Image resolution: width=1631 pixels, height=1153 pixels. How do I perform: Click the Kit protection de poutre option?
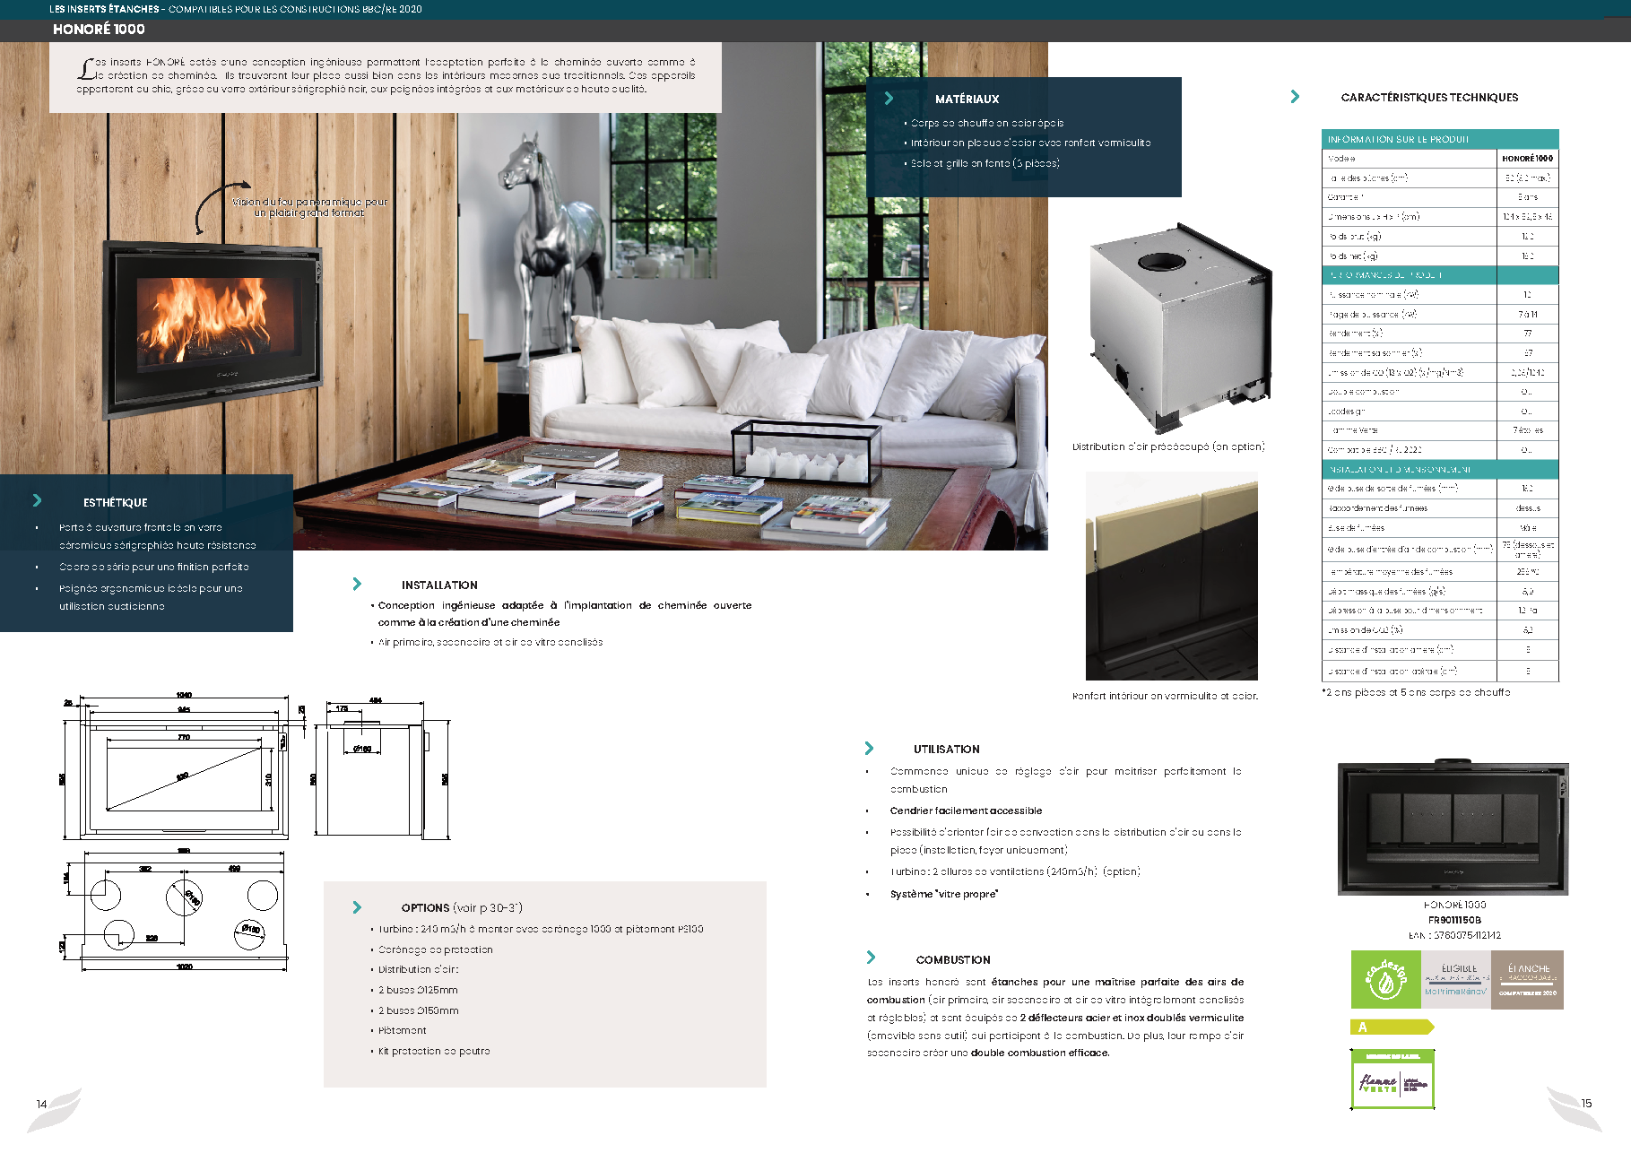click(434, 1051)
